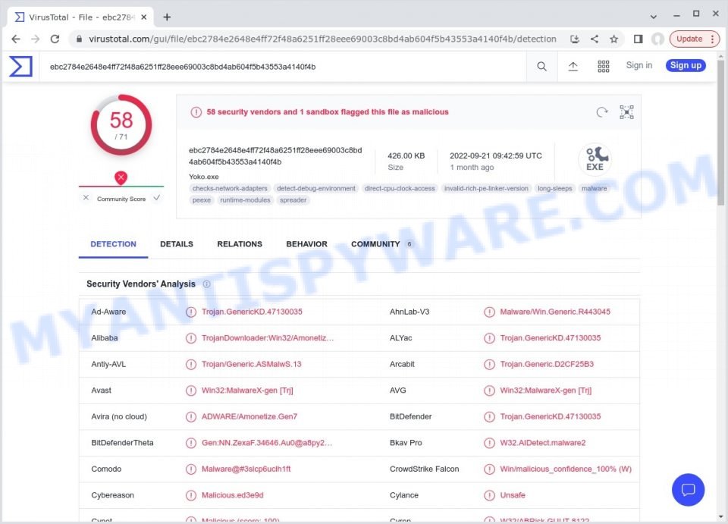Screen dimensions: 728x524
Task: Click the detect-debug-environment tag
Action: [x=315, y=188]
